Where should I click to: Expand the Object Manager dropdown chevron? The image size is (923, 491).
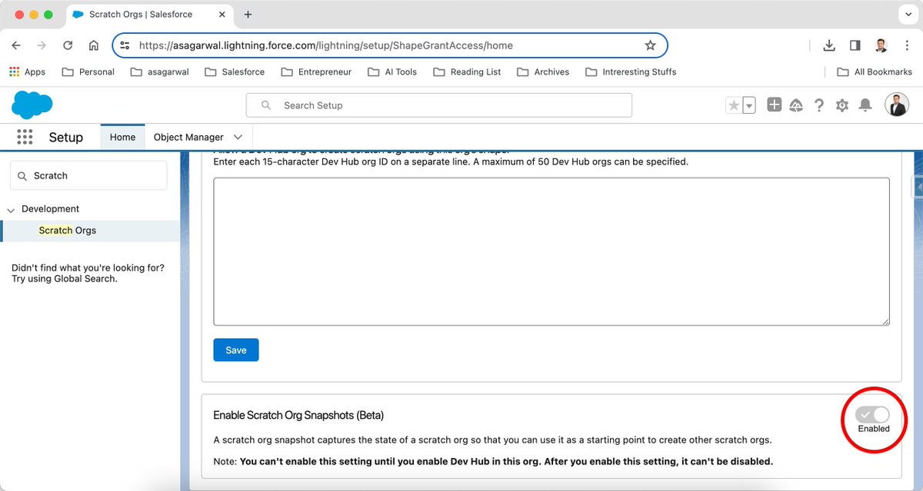[x=238, y=137]
